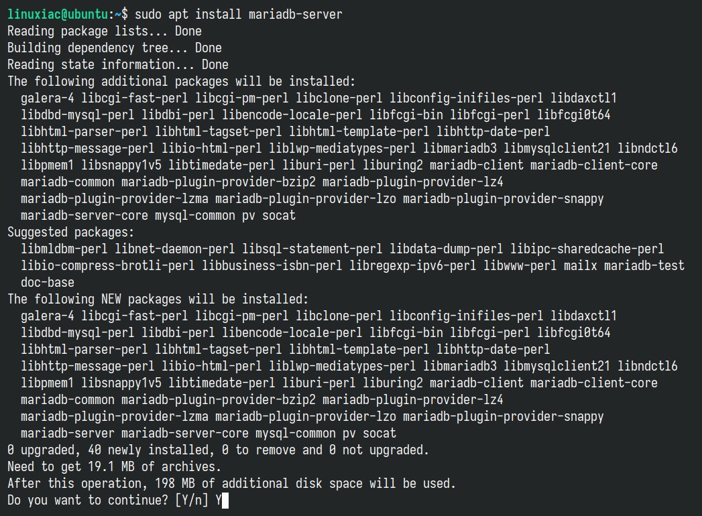Click 'The following NEW packages will be installed:' line
Image resolution: width=702 pixels, height=516 pixels.
158,299
